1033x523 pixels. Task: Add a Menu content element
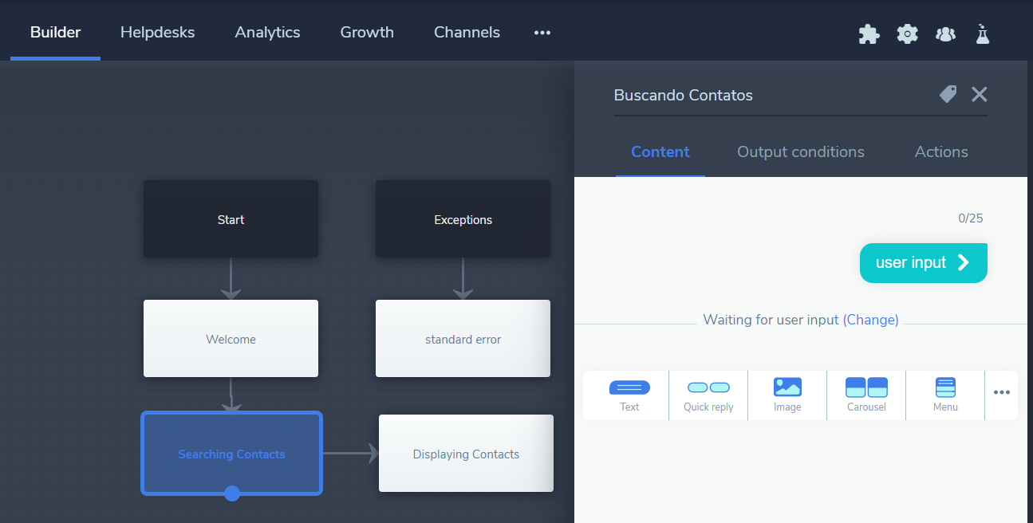(945, 395)
